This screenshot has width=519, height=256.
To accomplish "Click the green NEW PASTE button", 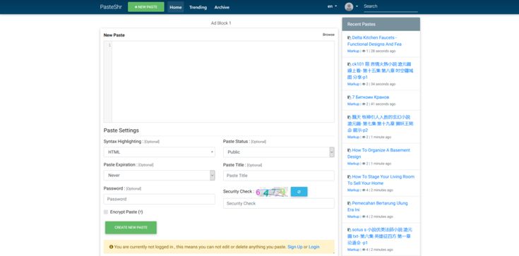I will tap(146, 7).
